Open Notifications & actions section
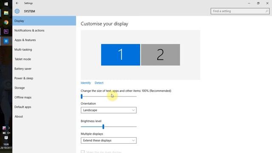The width and height of the screenshot is (272, 153). click(44, 30)
